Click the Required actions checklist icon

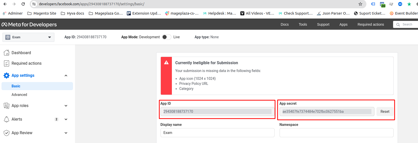(7, 63)
